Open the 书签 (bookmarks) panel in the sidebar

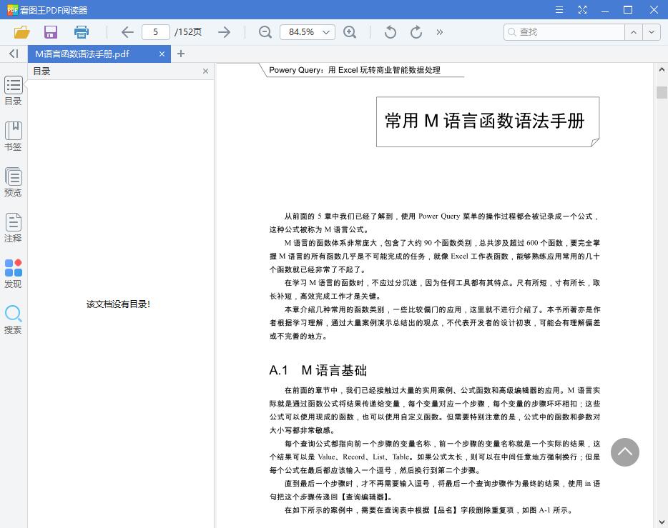pyautogui.click(x=13, y=136)
